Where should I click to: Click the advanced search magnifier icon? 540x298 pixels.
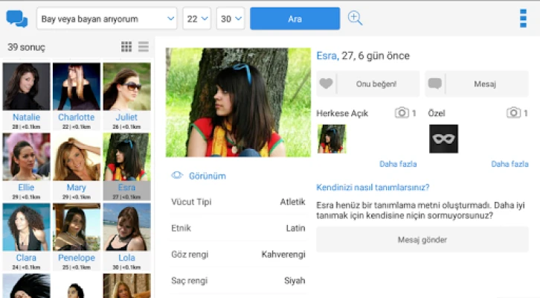pyautogui.click(x=356, y=19)
